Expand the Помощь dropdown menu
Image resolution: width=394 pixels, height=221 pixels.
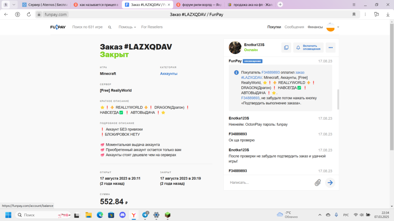pos(127,27)
